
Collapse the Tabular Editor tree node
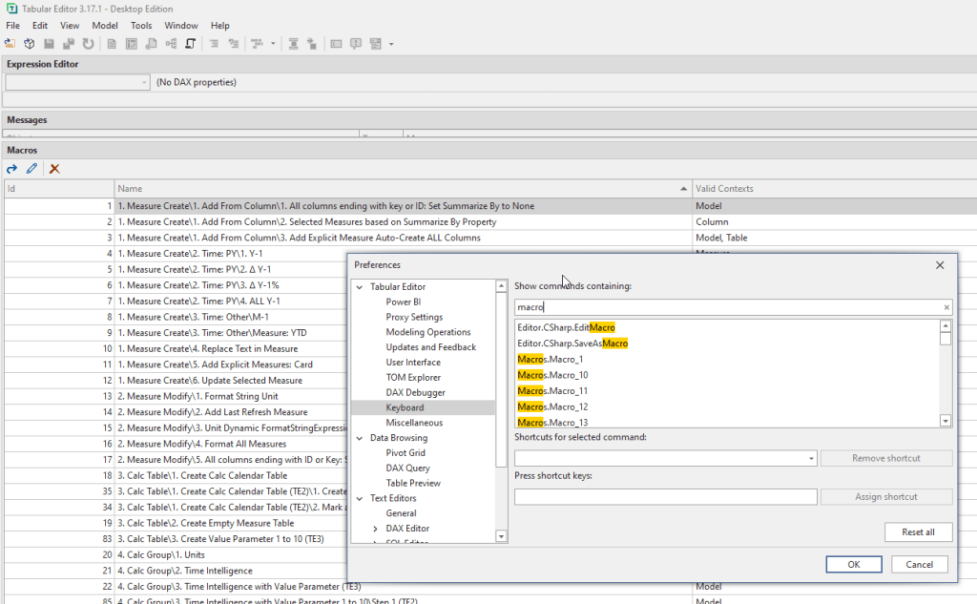(360, 287)
